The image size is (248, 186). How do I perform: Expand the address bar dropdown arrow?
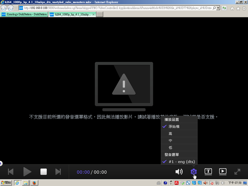point(218,8)
